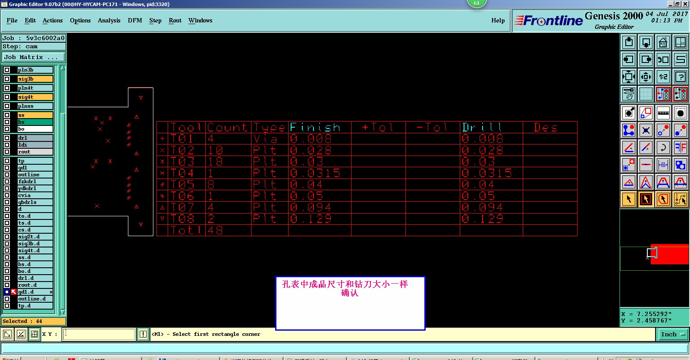Open the Analysis menu
Viewport: 690px width, 360px height.
(109, 20)
